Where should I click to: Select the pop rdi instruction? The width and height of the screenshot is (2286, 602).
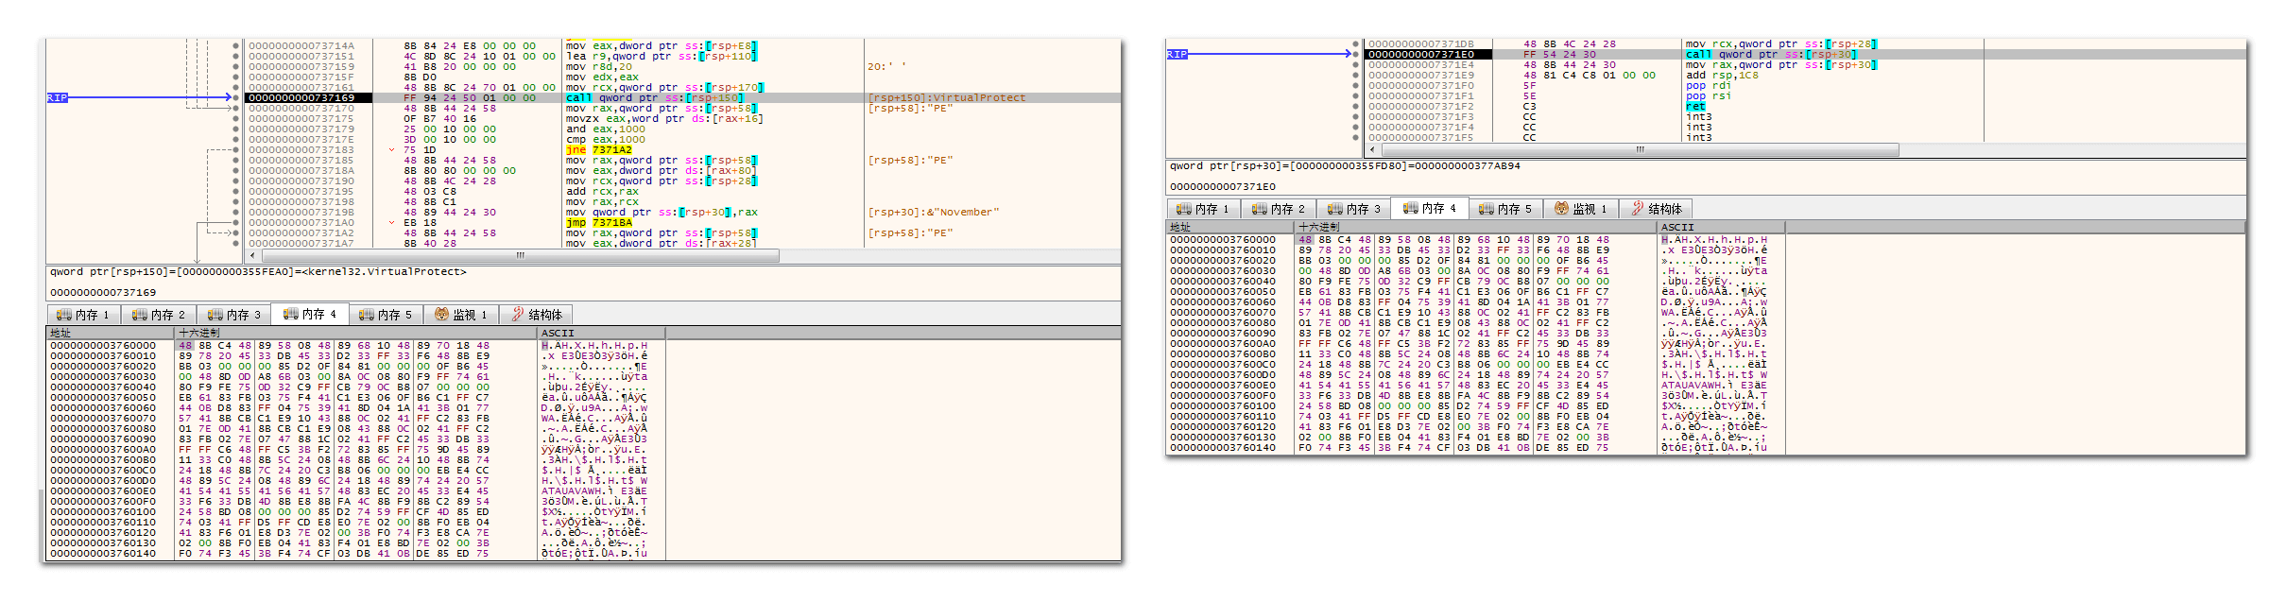(1709, 85)
